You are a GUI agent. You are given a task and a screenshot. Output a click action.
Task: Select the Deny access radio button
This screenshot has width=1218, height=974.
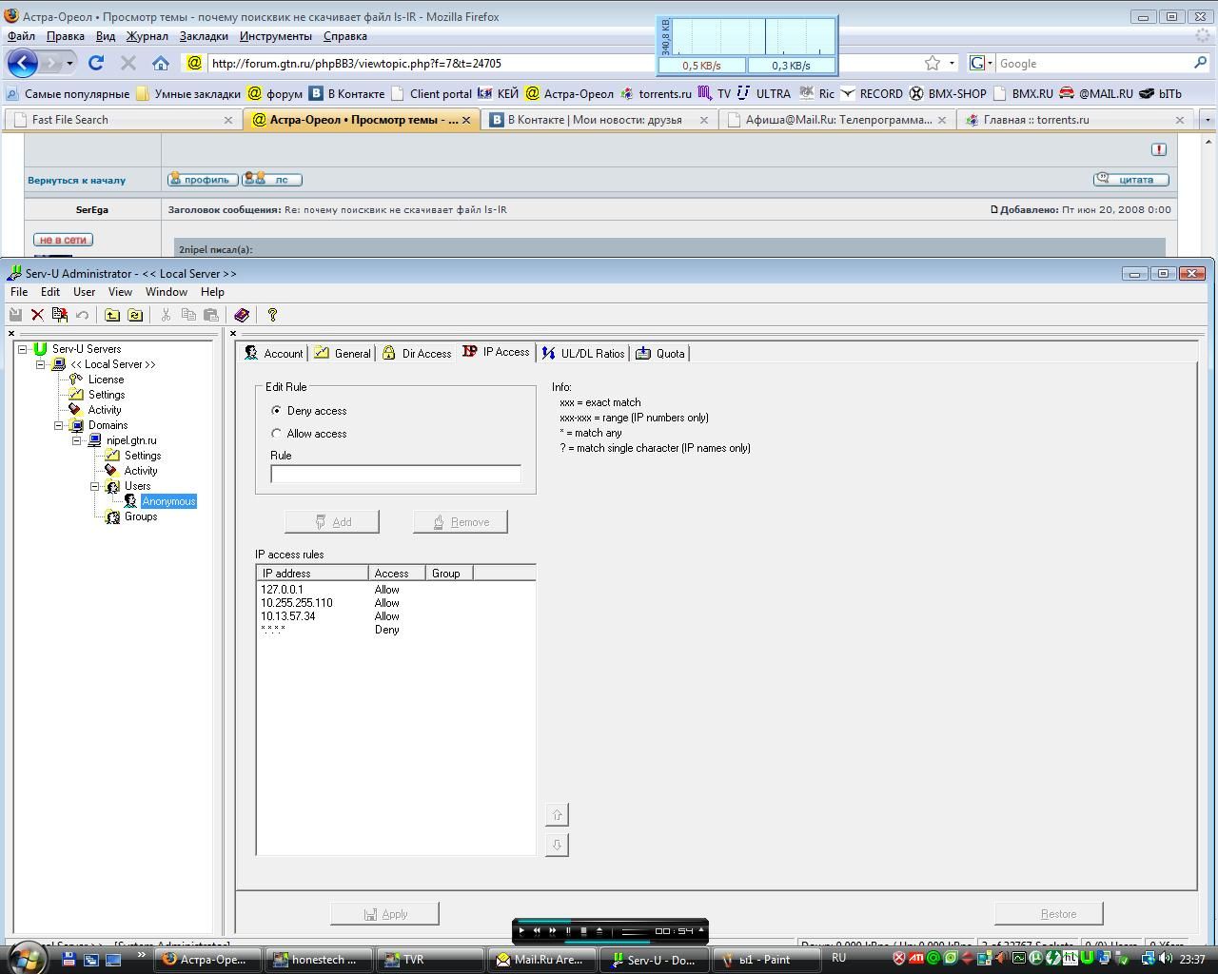point(277,411)
